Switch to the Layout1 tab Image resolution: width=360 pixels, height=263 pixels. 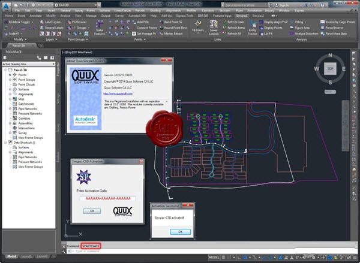[26, 256]
